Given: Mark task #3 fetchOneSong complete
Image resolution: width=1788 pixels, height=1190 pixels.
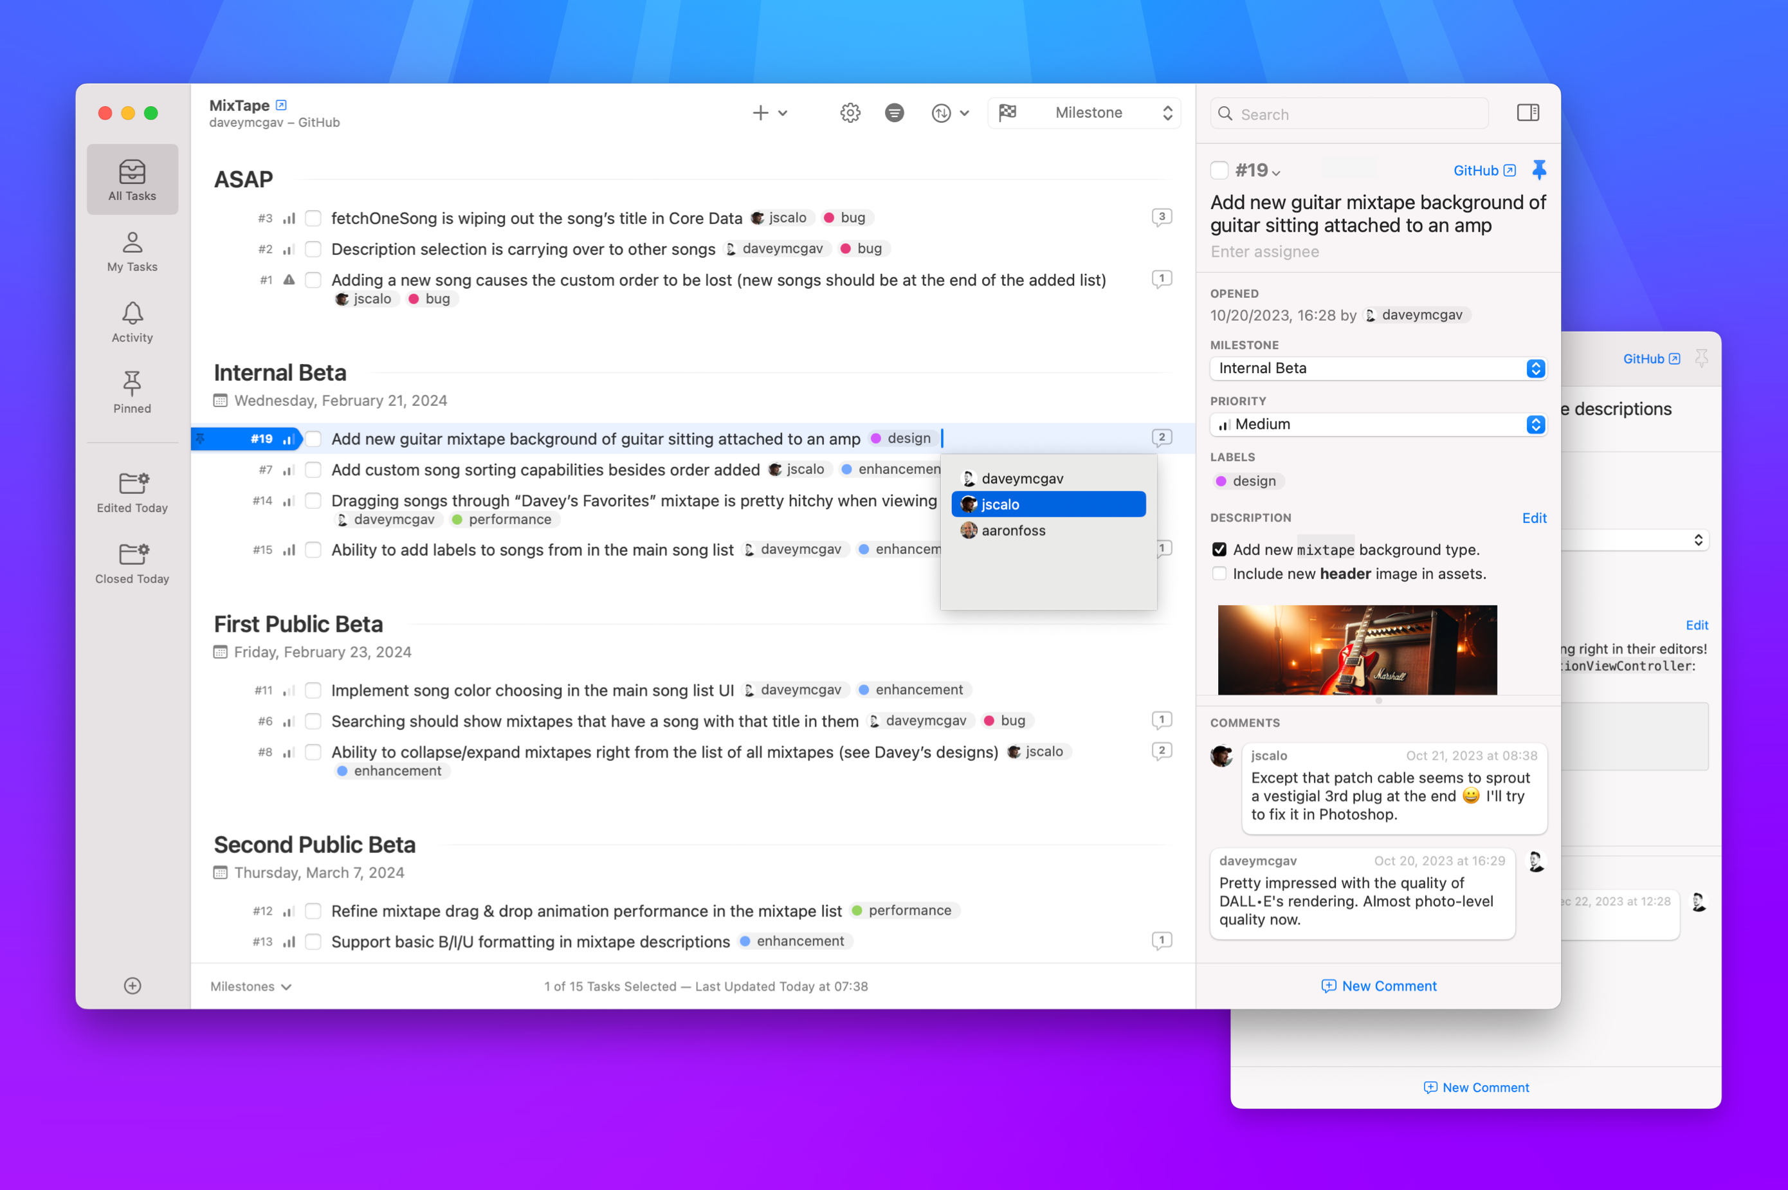Looking at the screenshot, I should pos(313,218).
